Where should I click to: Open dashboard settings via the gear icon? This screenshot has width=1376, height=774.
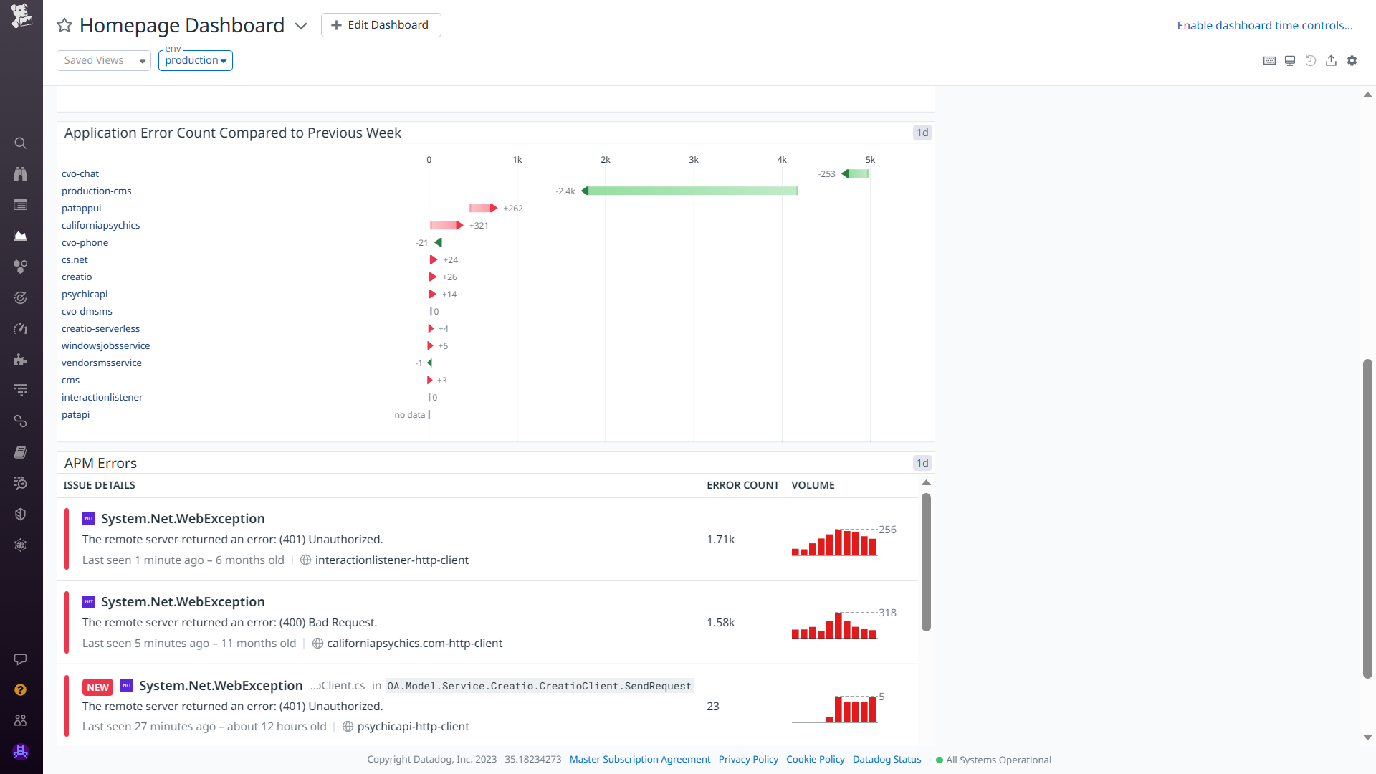coord(1352,61)
